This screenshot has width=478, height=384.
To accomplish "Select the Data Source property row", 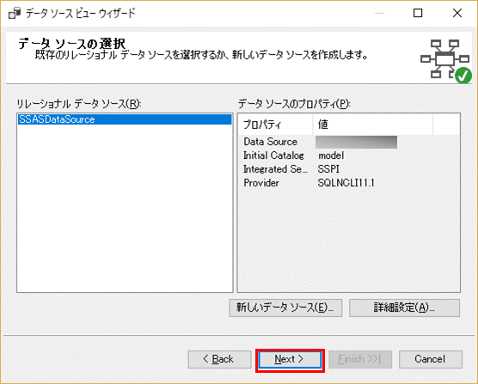I will [349, 142].
